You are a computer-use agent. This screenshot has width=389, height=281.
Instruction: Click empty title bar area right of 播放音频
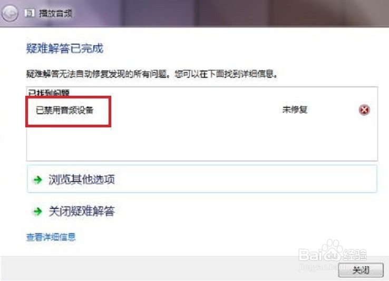223,13
